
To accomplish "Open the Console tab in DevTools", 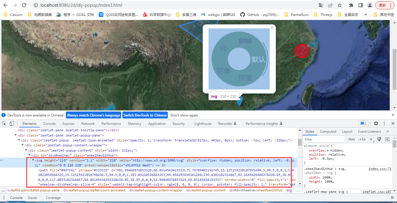I will (50, 124).
